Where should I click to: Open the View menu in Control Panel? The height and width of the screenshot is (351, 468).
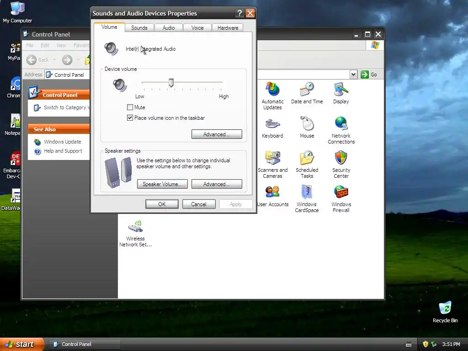pos(61,45)
